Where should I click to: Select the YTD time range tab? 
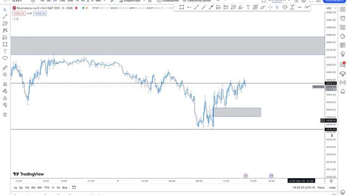coord(47,187)
